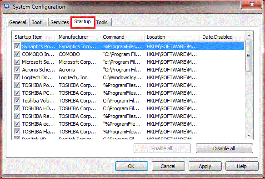Toggle the Toshiba Volu... checkbox
This screenshot has width=265, height=179.
(17, 101)
